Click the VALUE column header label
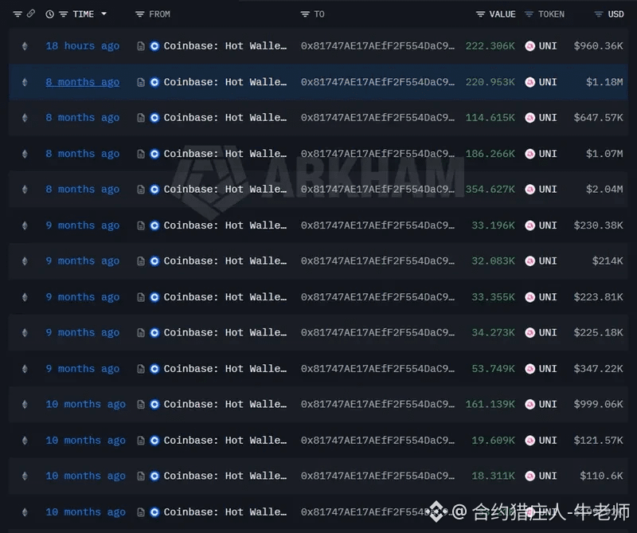The image size is (637, 533). pyautogui.click(x=502, y=14)
